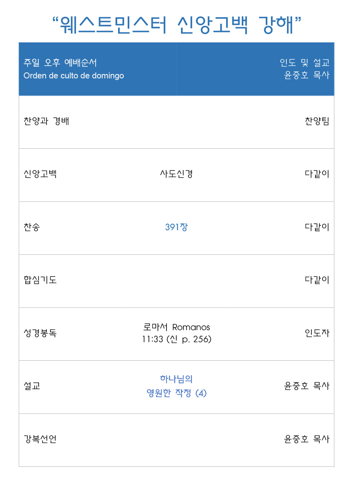Click the 11:33 (신 p. 256) reference

click(177, 340)
